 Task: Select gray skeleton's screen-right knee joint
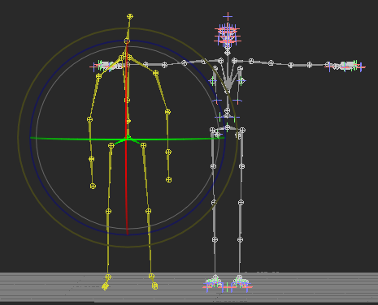click(241, 202)
